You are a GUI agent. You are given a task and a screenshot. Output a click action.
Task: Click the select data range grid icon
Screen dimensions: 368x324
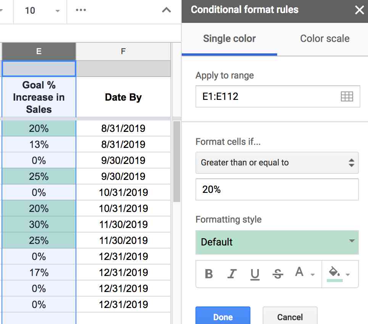click(347, 96)
